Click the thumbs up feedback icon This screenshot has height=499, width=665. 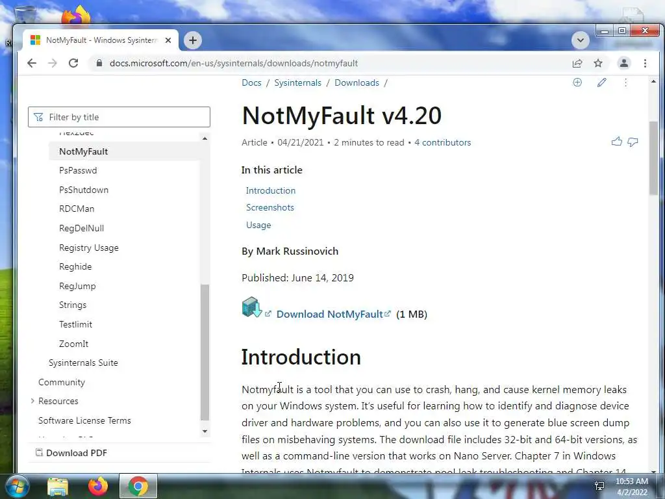(617, 142)
